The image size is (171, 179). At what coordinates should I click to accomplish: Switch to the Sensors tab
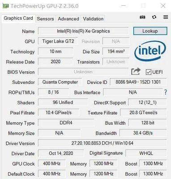click(x=45, y=19)
